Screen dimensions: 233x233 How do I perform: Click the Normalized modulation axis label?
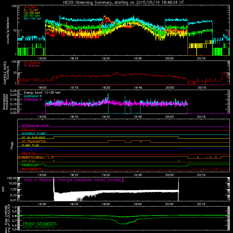click(6, 102)
